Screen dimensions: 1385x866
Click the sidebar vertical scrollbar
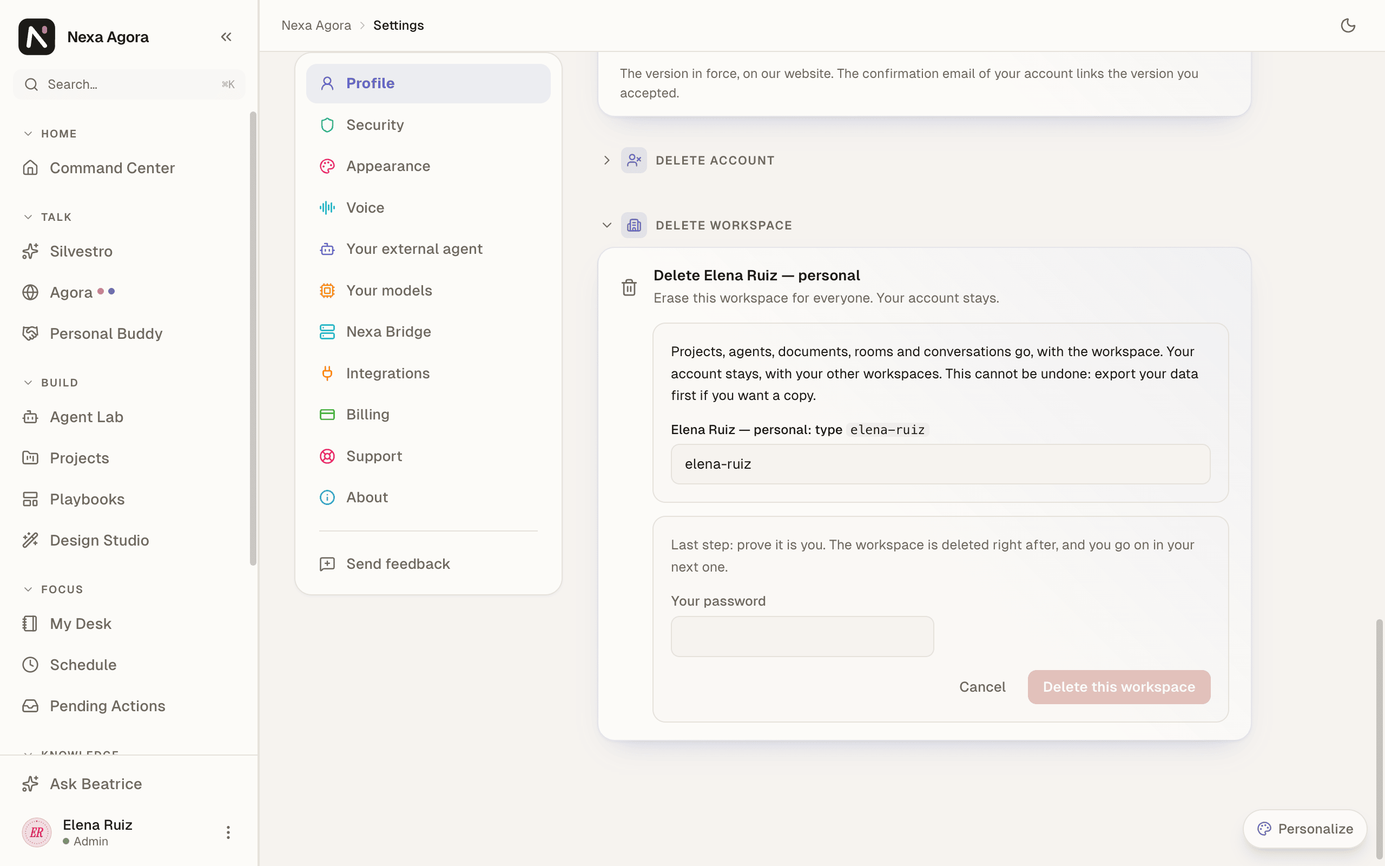click(x=253, y=338)
